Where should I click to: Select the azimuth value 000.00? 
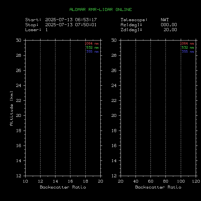tap(169, 25)
